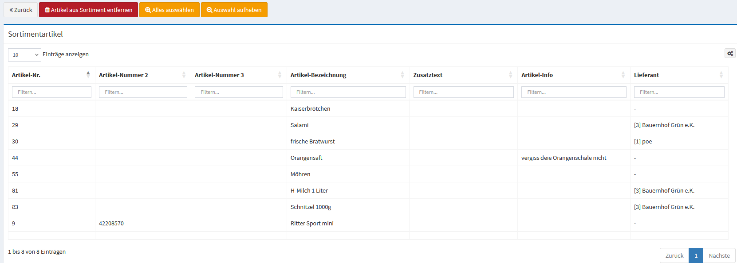Focus the Lieferant filter field
Viewport: 737px width, 263px height.
click(679, 92)
